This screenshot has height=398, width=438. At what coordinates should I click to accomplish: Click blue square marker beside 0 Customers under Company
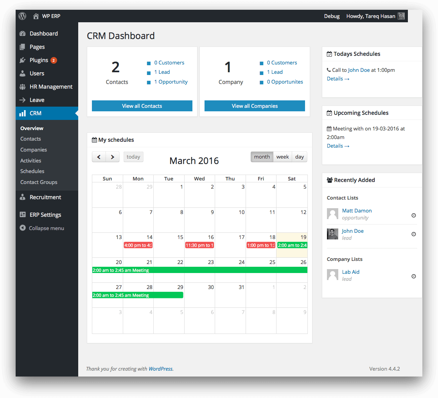262,63
